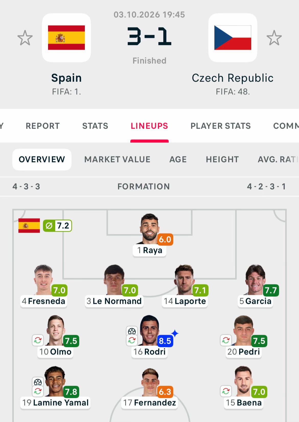Tap Baena's substitution icon
The height and width of the screenshot is (422, 299).
click(x=226, y=391)
